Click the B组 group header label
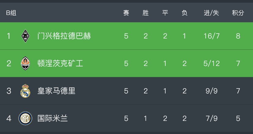The image size is (253, 134). tap(11, 13)
